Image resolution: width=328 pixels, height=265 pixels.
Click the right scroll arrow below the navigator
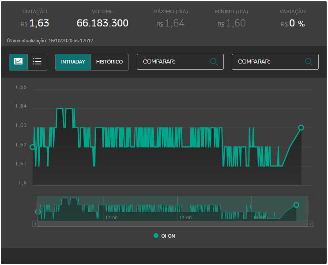[310, 224]
